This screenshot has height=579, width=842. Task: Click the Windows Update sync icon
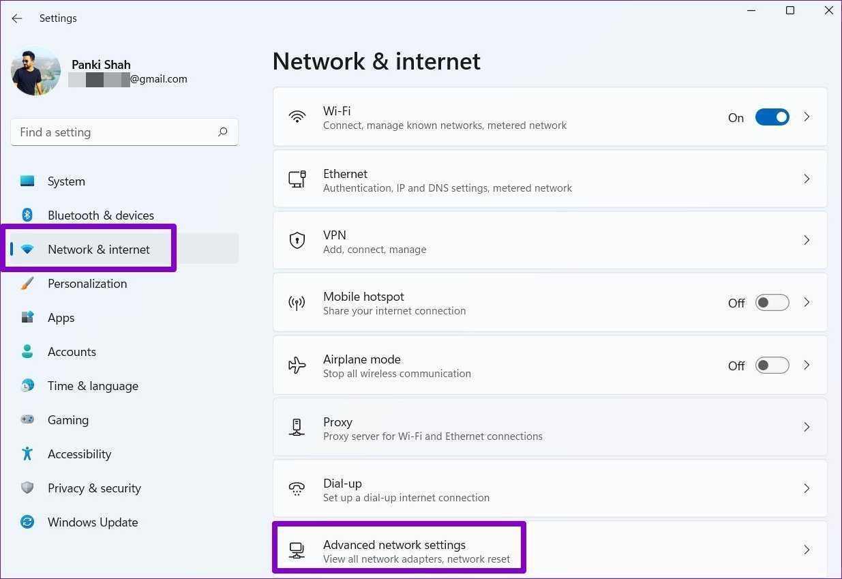(x=27, y=522)
